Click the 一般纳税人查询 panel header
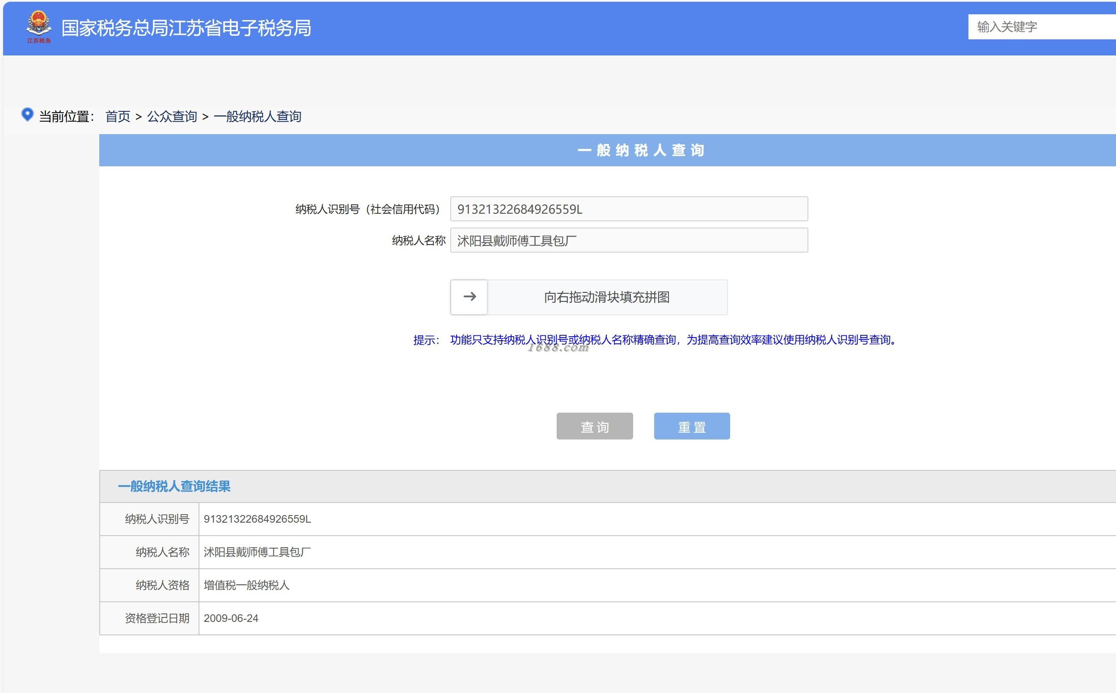1116x693 pixels. (x=607, y=150)
